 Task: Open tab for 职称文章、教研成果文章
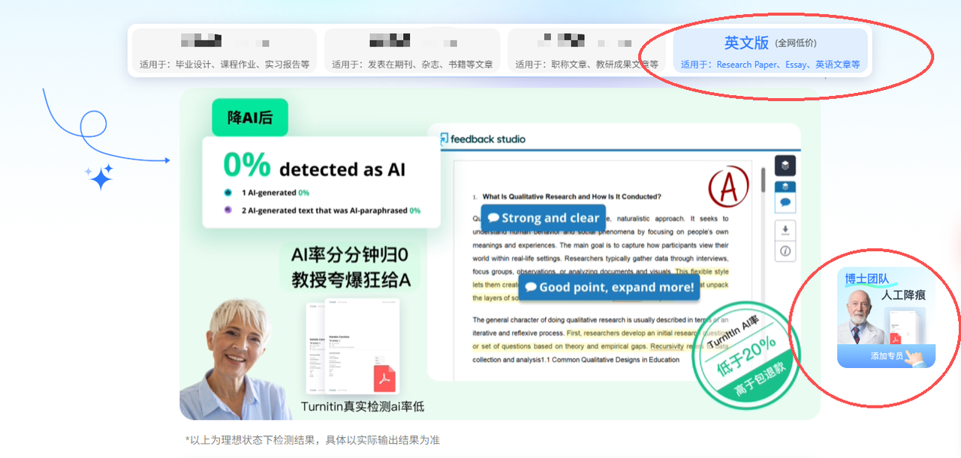coord(586,51)
